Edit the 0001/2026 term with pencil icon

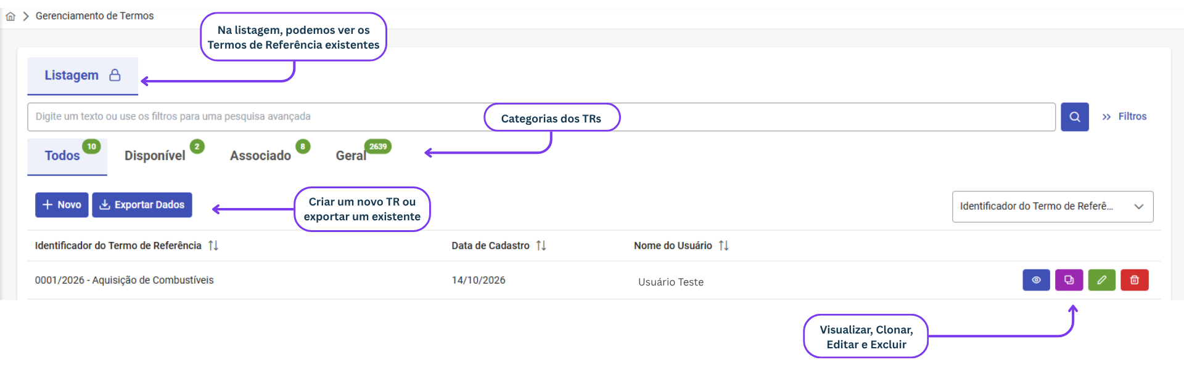coord(1102,280)
